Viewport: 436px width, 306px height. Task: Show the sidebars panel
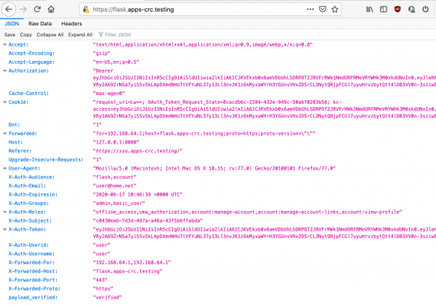click(382, 9)
